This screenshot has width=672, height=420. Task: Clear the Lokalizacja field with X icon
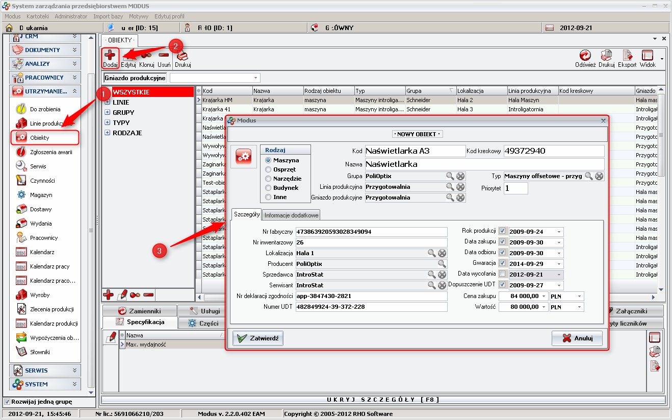point(442,253)
